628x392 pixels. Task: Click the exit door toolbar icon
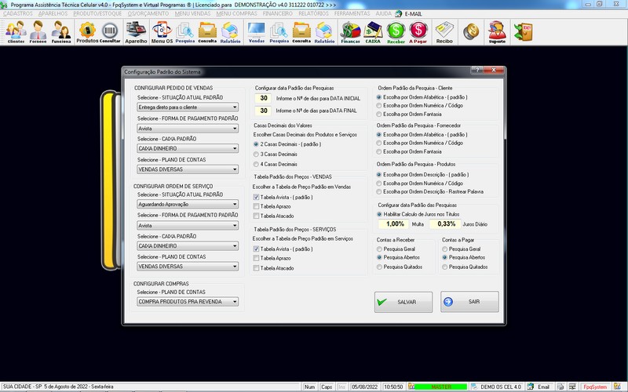click(523, 31)
